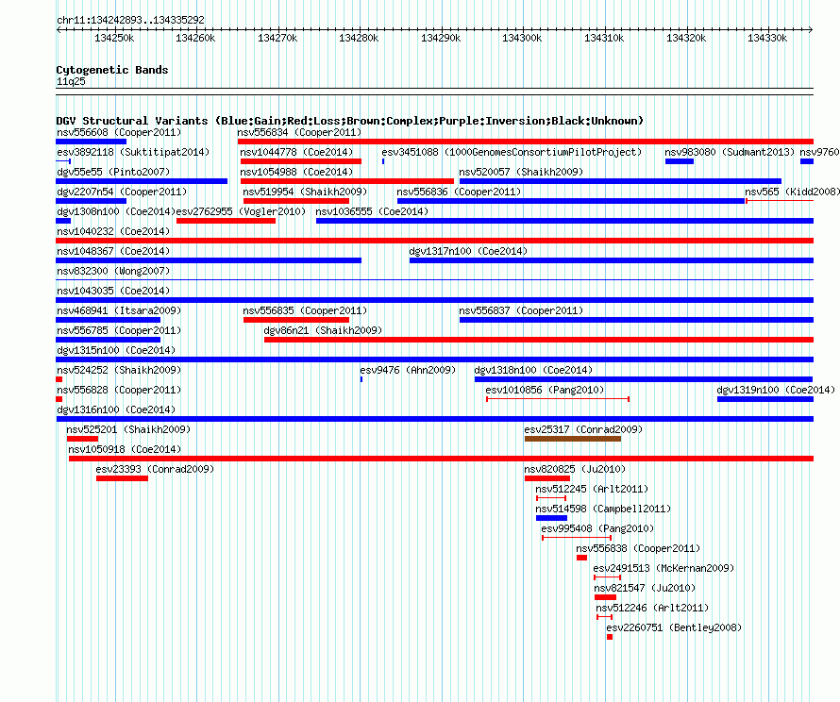
Task: Select nsv512245 (Arlt2011) label
Action: [x=592, y=489]
